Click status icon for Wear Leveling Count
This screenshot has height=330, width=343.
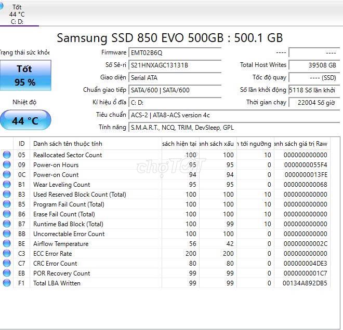7,184
